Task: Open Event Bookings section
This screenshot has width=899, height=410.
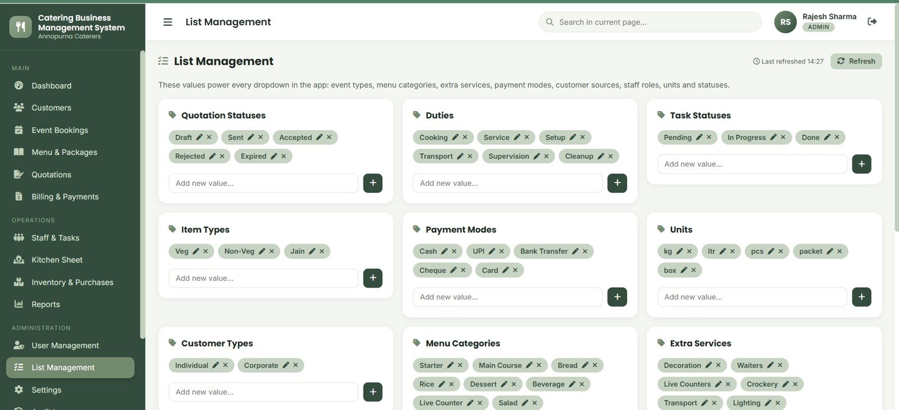Action: point(70,130)
